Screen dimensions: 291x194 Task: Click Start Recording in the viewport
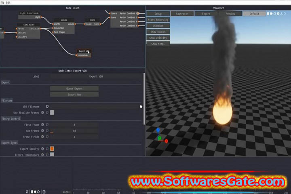(158, 20)
